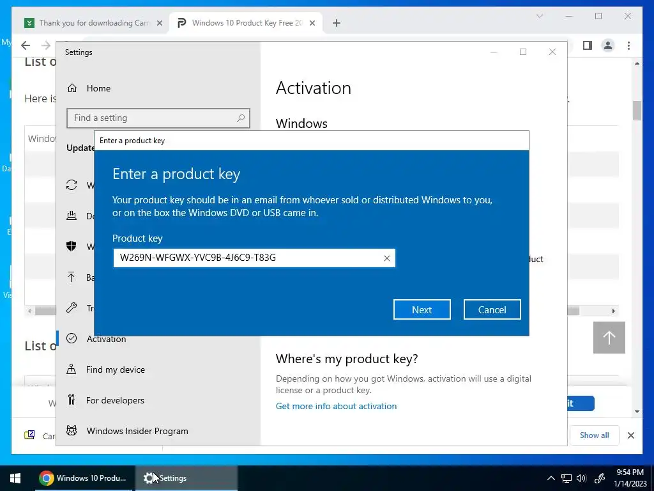The width and height of the screenshot is (654, 491).
Task: Switch to Thank you for downloading Chrome tab
Action: pos(94,23)
